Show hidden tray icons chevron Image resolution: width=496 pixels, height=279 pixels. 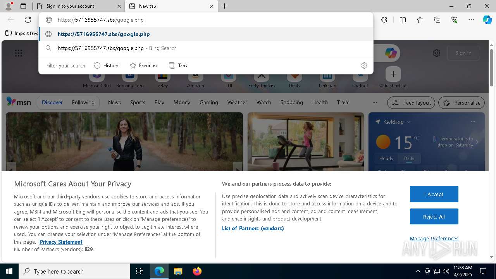[x=418, y=271]
